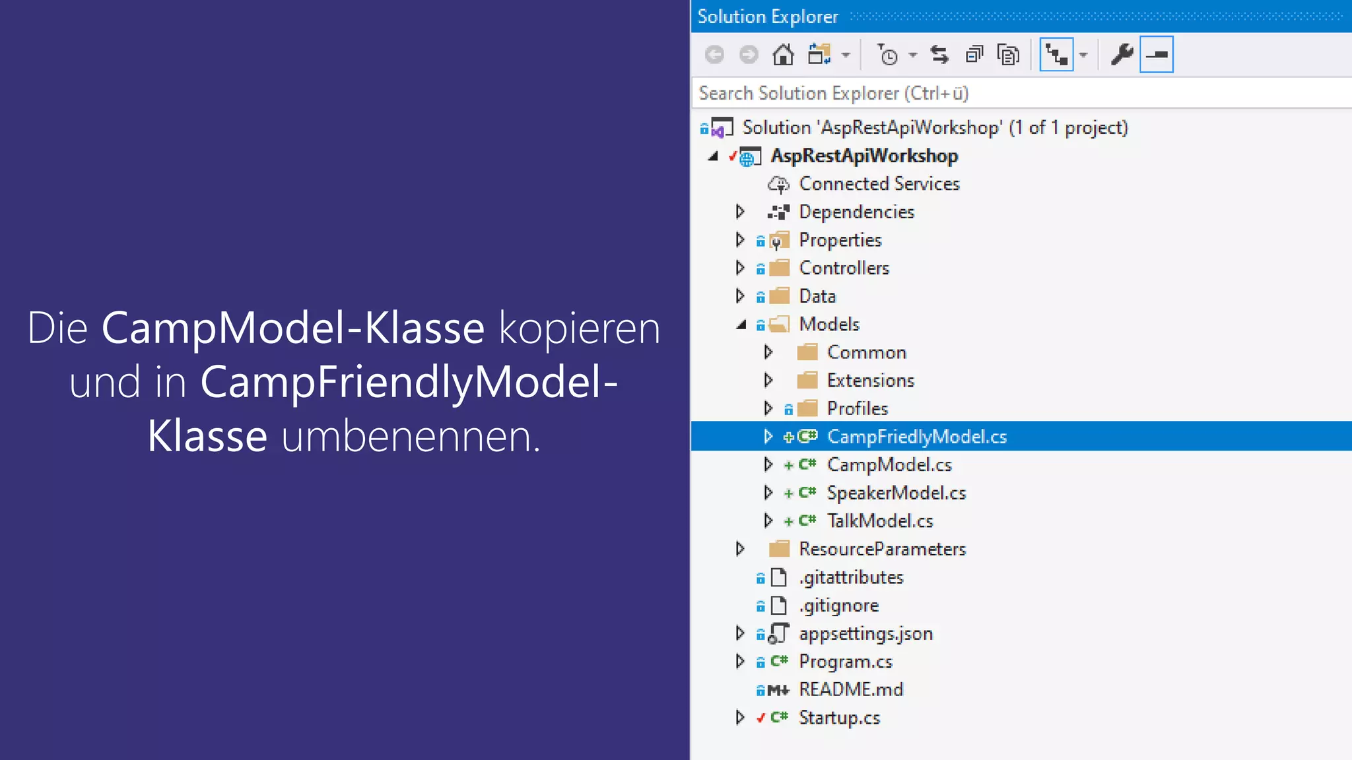Open the dropdown next to Track Active Item
Viewport: 1352px width, 760px height.
[1083, 55]
